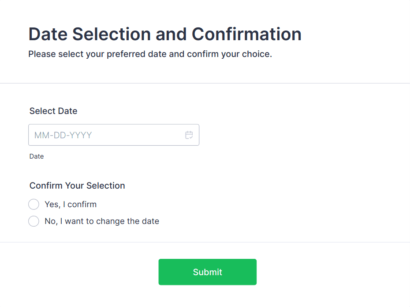Screen dimensions: 410x307
Task: Click the "Please select your preferred date" subtitle
Action: pyautogui.click(x=150, y=54)
